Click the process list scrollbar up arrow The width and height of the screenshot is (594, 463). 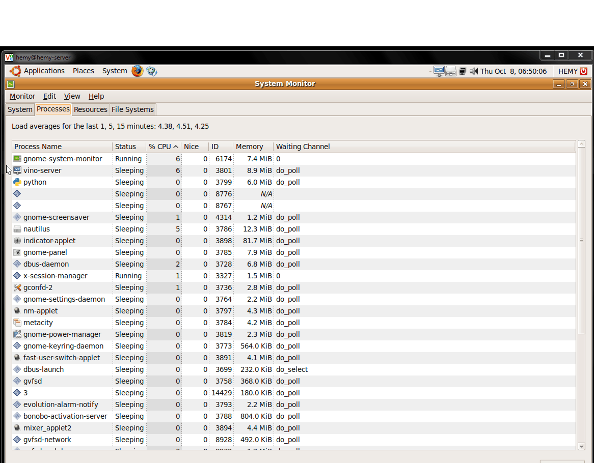coord(581,144)
